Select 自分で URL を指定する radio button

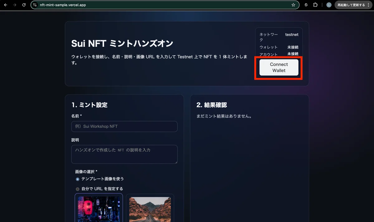78,189
